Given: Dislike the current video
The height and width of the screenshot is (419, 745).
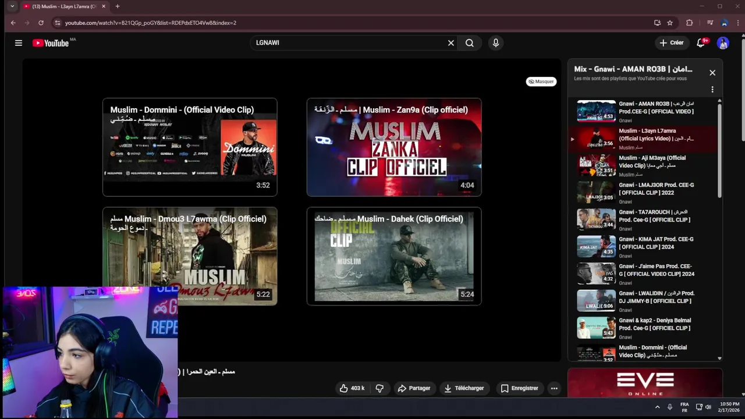Looking at the screenshot, I should coord(379,388).
